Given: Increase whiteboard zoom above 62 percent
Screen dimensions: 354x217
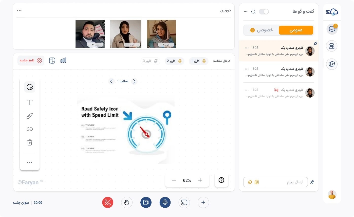Looking at the screenshot, I should pyautogui.click(x=200, y=180).
